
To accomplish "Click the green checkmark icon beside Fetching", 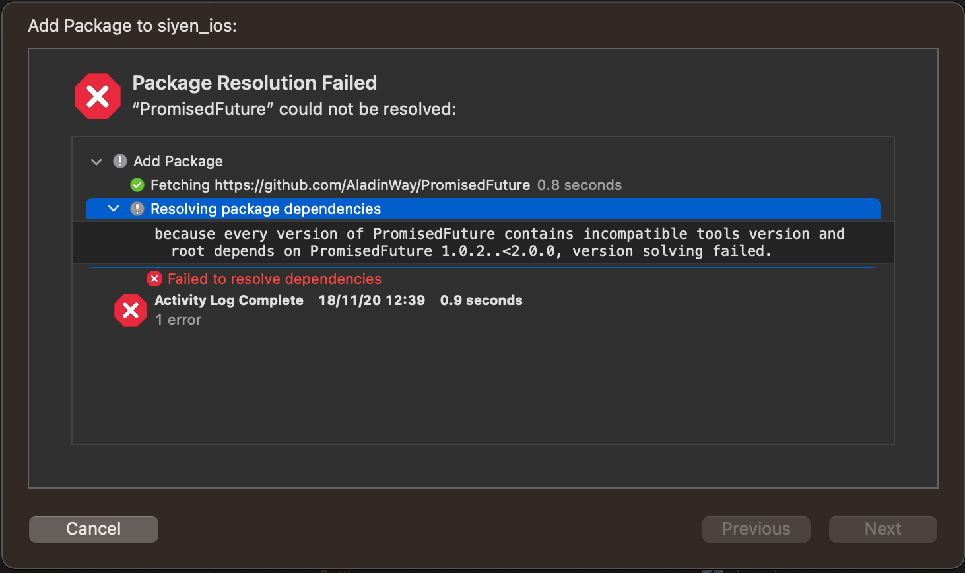I will pos(137,185).
